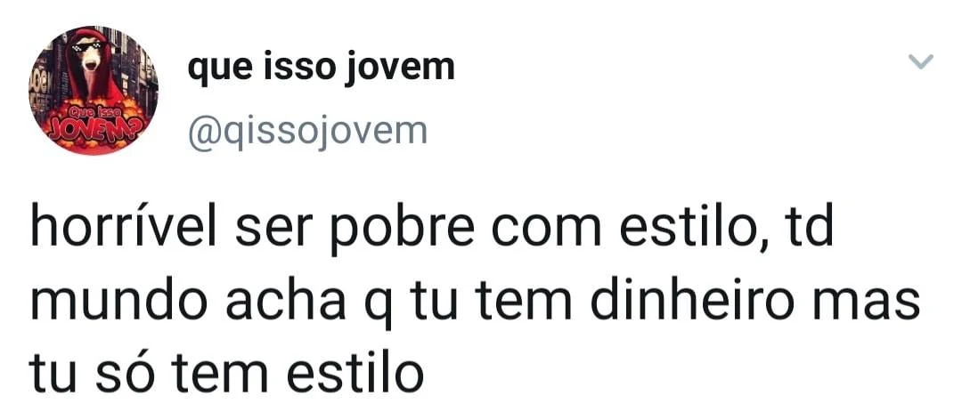Click the tweet's last line 'tu só tem estilo'
This screenshot has height=420, width=962.
(226, 375)
